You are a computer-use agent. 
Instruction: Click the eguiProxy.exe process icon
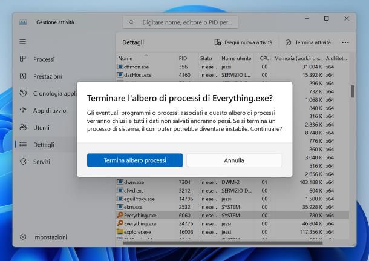click(120, 199)
